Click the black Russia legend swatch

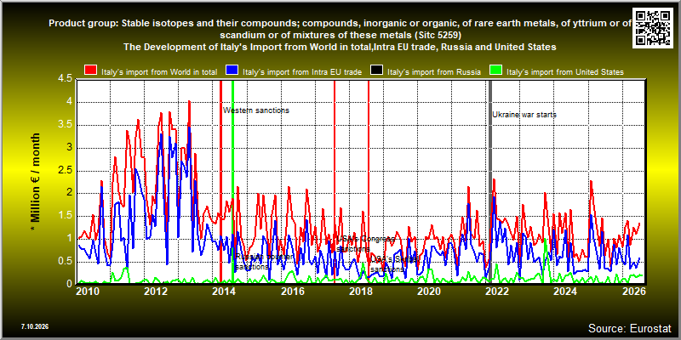click(x=375, y=71)
